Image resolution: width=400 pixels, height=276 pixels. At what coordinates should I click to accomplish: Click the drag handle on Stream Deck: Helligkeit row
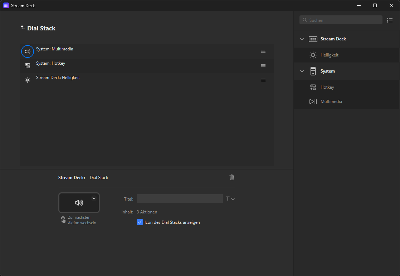(263, 80)
